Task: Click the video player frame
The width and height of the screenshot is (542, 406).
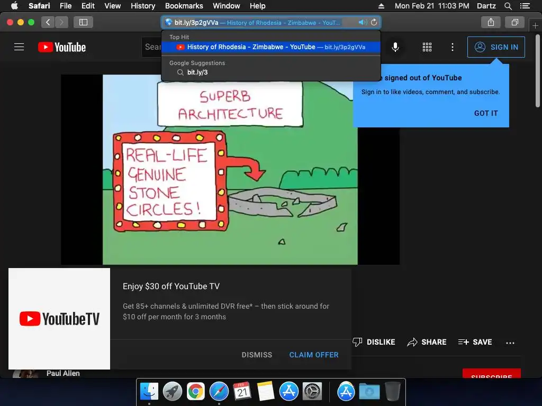Action: tap(230, 170)
